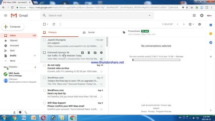The width and height of the screenshot is (215, 121).
Task: Select the WordPress.com Sep 9 email checkbox
Action: (x=44, y=90)
